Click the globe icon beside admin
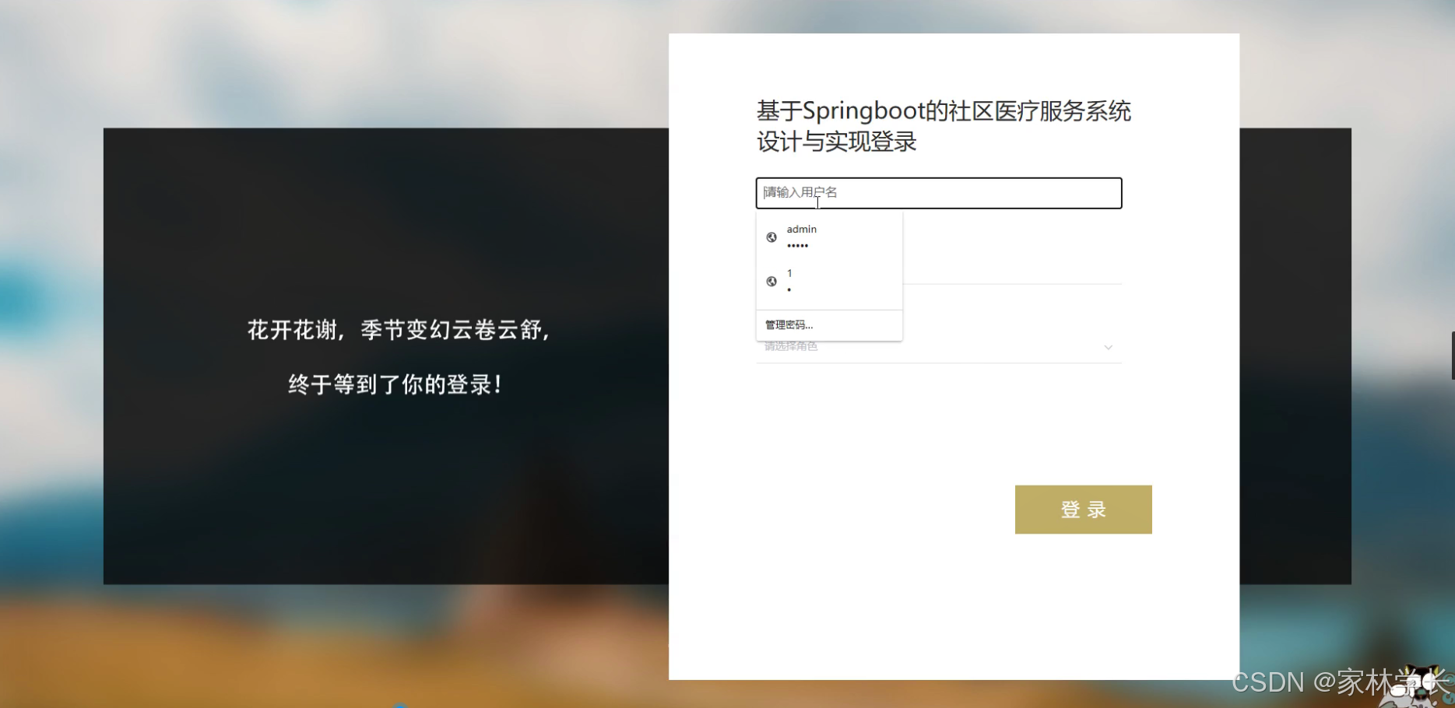The image size is (1455, 708). tap(771, 237)
